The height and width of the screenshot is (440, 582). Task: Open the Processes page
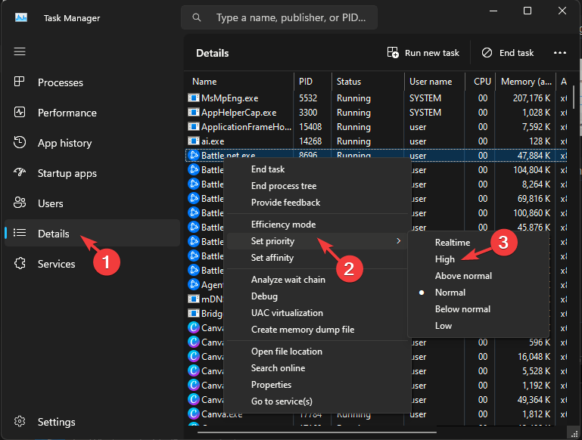coord(92,82)
